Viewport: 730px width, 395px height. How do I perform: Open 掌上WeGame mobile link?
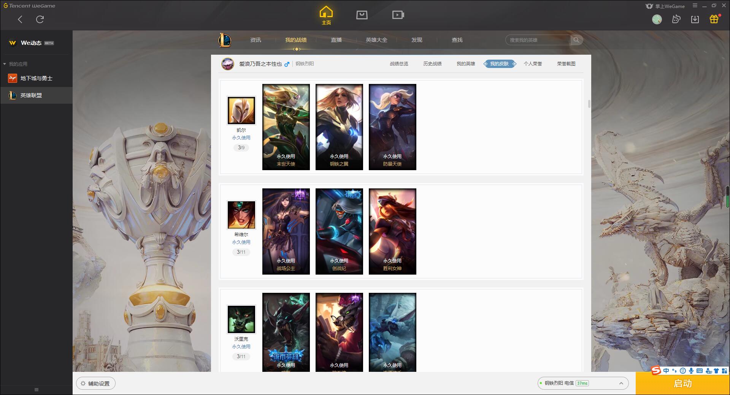(665, 6)
